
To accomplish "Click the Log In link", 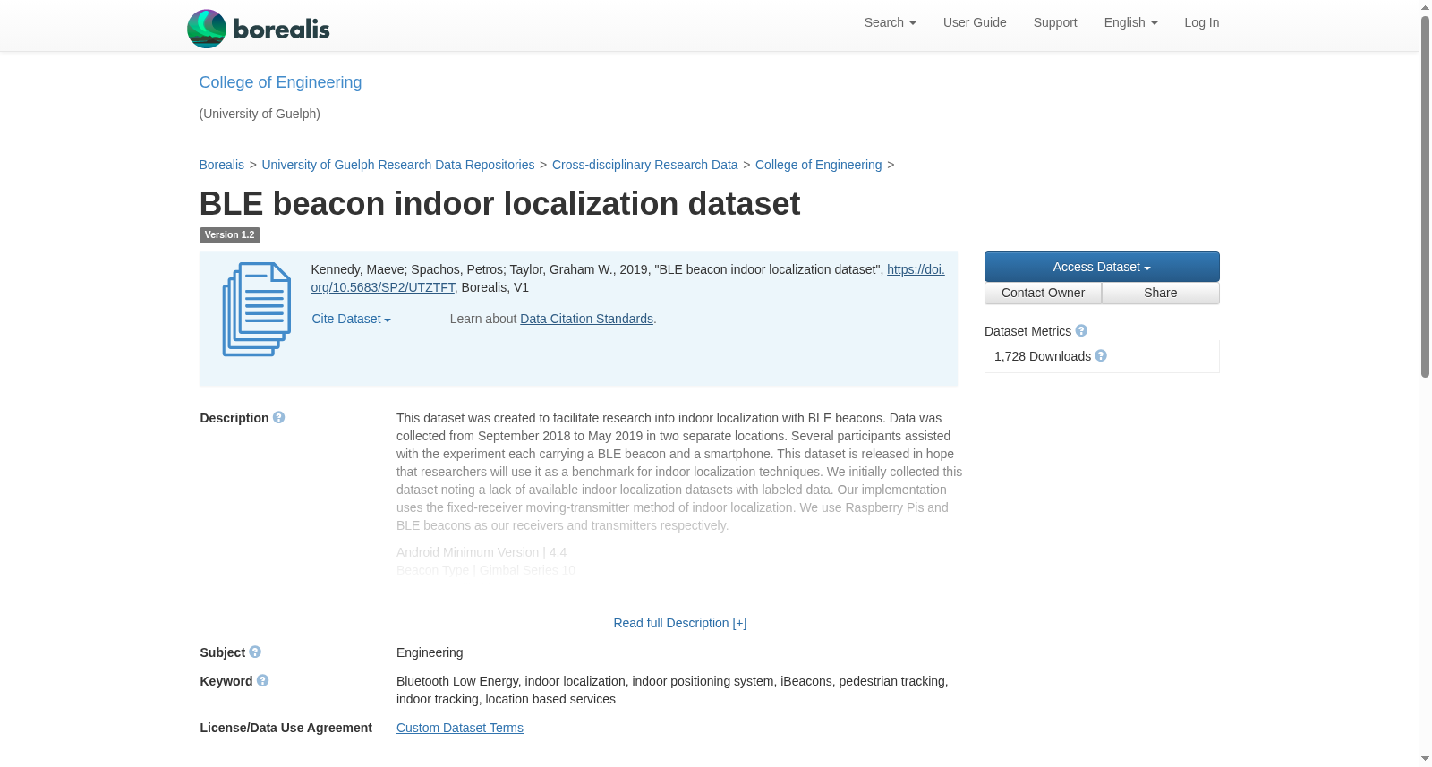I will pos(1201,22).
